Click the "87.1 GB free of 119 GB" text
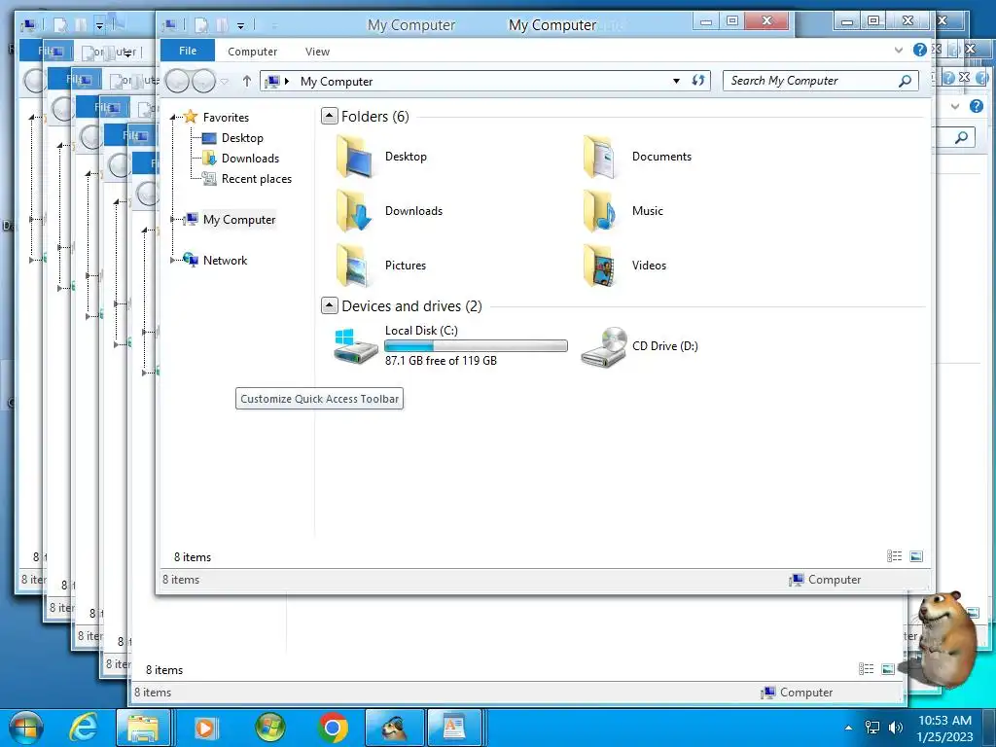996x747 pixels. (x=441, y=361)
